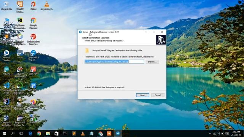Close the Telegram Setup dialog
244x137 pixels.
point(162,32)
